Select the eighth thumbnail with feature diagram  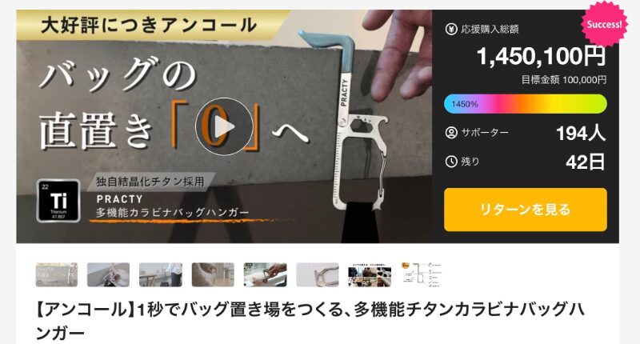click(x=422, y=274)
